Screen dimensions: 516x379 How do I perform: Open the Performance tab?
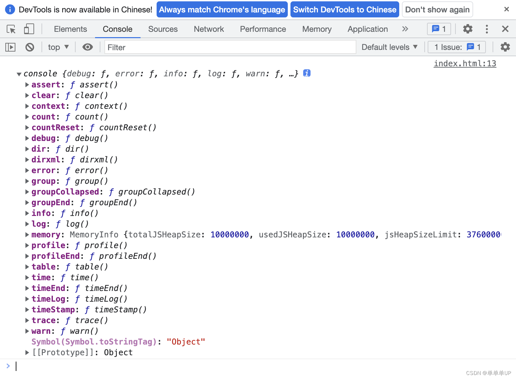(263, 29)
